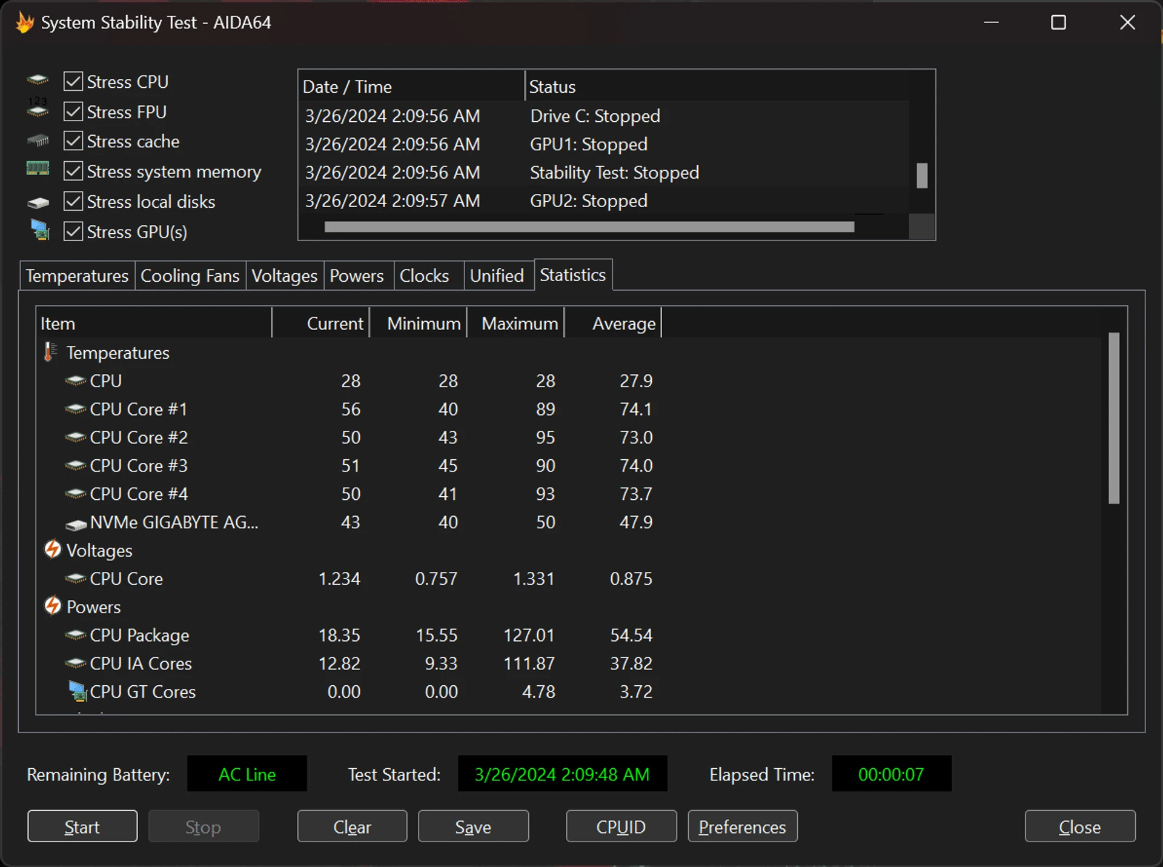Click the log list vertical scrollbar thumb
This screenshot has width=1163, height=867.
[x=922, y=176]
